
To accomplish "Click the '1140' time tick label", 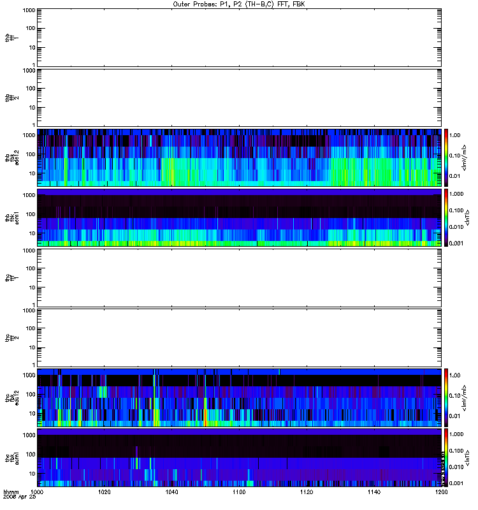I will coord(374,492).
